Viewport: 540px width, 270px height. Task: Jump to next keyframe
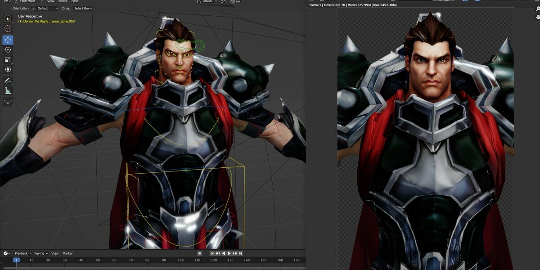235,253
